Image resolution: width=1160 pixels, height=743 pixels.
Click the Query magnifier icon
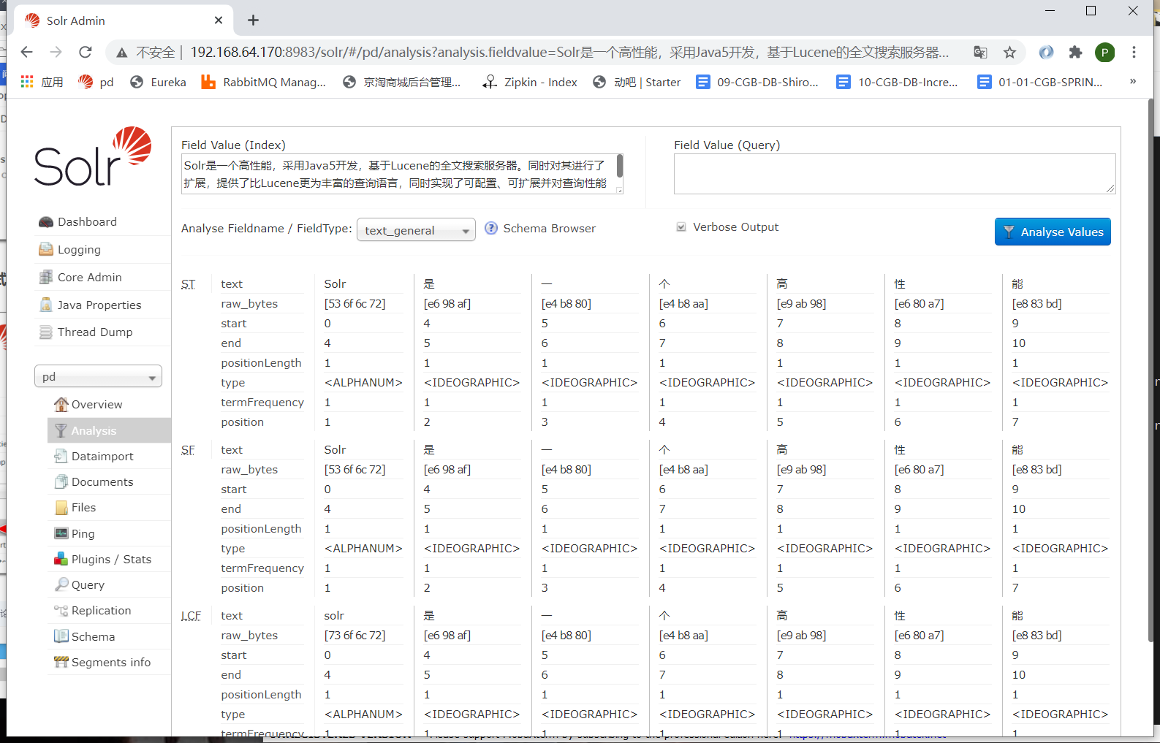click(61, 585)
